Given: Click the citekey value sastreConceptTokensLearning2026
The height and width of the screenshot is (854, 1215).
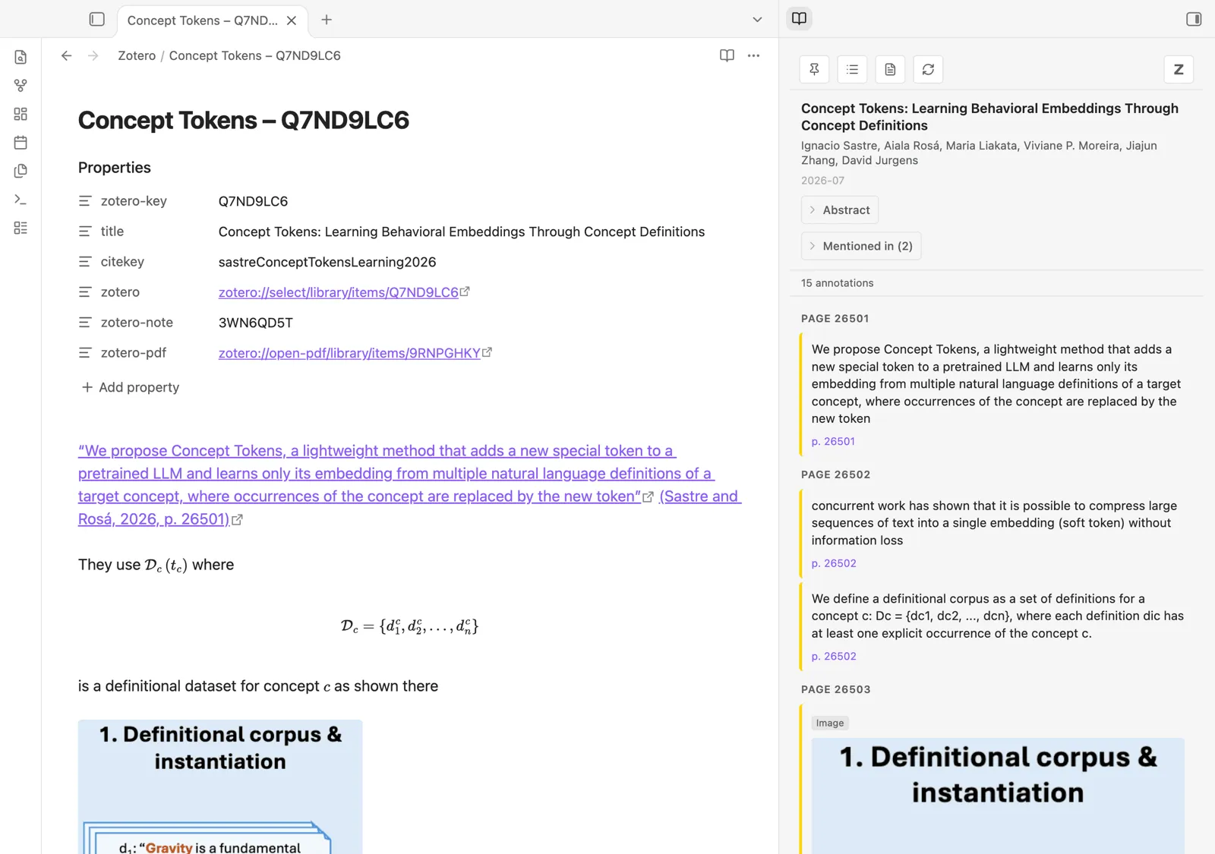Looking at the screenshot, I should point(327,262).
